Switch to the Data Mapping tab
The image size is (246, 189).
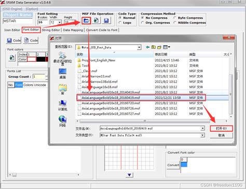point(73,30)
